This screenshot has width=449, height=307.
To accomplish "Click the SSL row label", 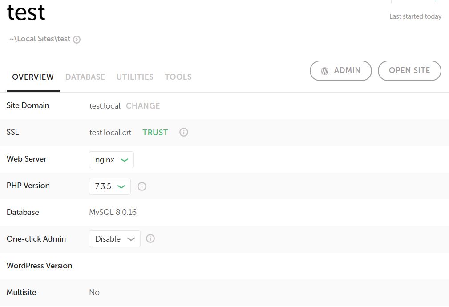I will click(12, 132).
